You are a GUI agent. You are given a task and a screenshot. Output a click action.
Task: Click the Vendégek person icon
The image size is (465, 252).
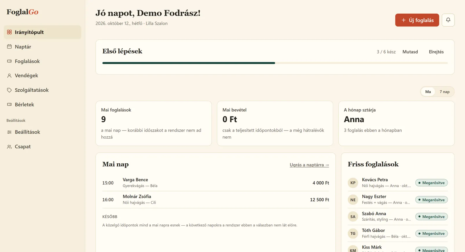point(9,76)
